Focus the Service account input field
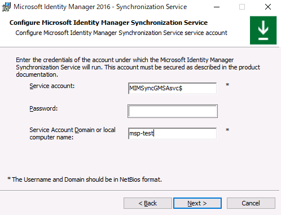The width and height of the screenshot is (281, 215). tap(172, 88)
